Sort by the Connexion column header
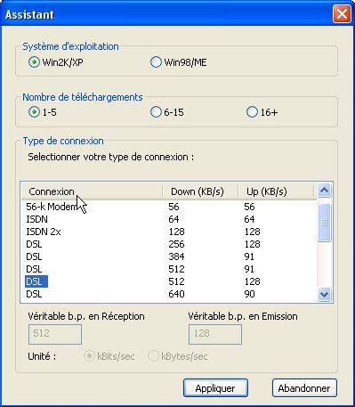Image resolution: width=355 pixels, height=407 pixels. pos(92,191)
